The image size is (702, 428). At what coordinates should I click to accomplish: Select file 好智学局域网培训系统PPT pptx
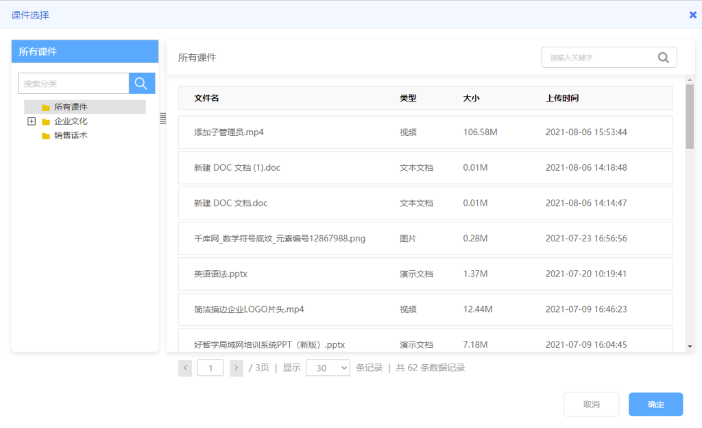point(269,344)
